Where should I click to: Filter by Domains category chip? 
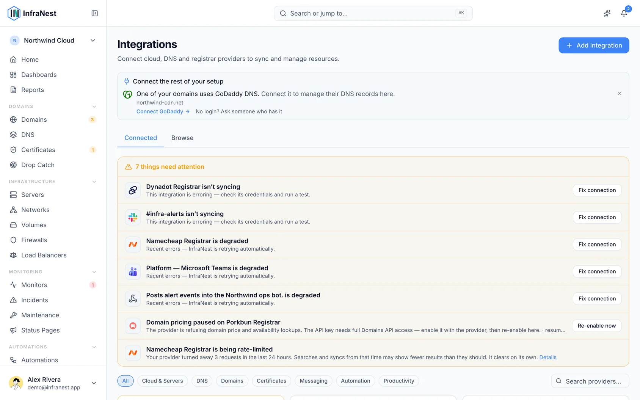click(232, 381)
